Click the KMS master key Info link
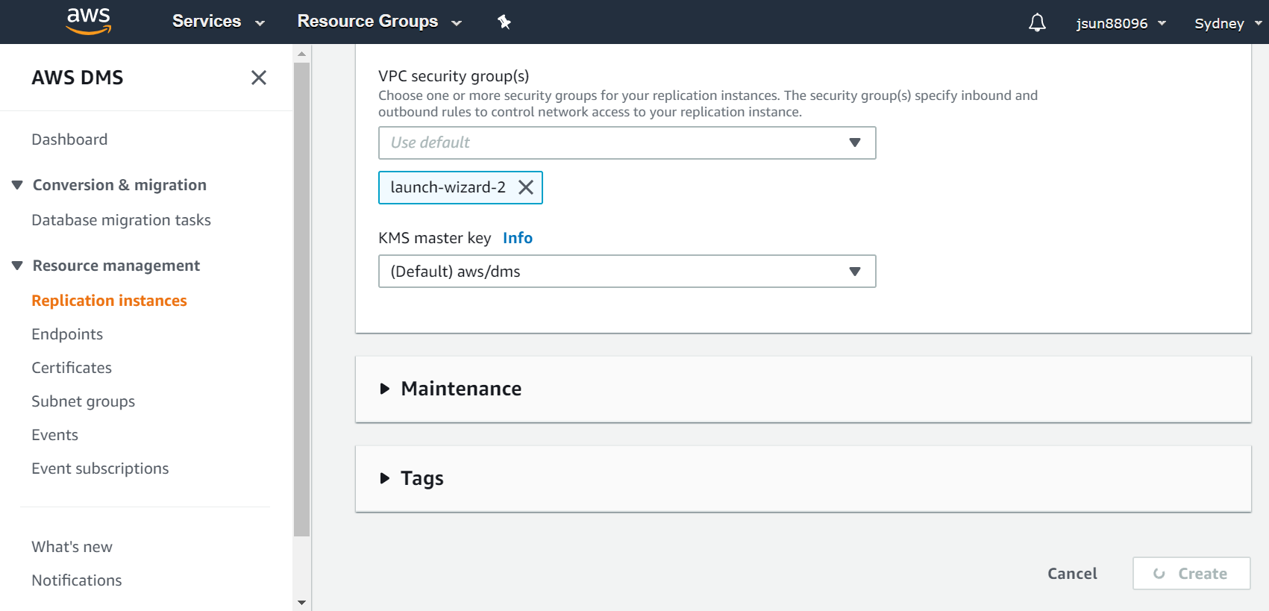This screenshot has width=1269, height=611. [x=517, y=238]
